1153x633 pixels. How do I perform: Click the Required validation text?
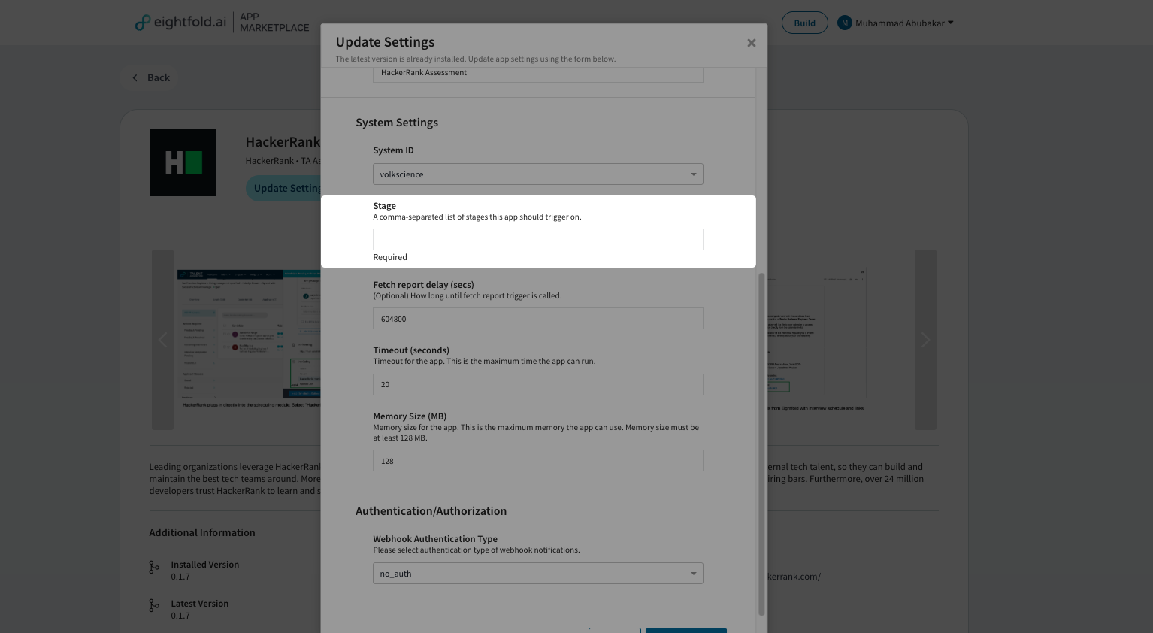pos(390,257)
